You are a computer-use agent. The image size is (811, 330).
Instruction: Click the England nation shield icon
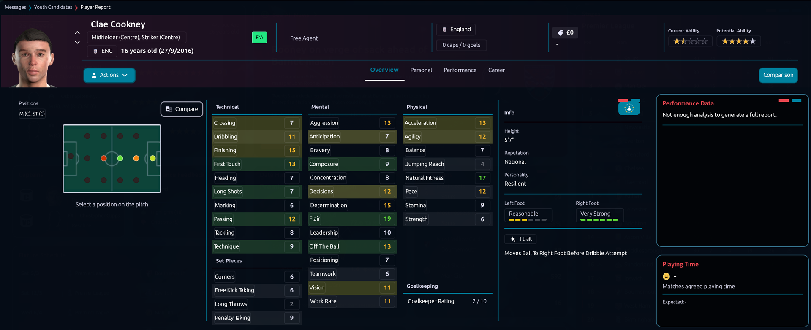click(444, 30)
